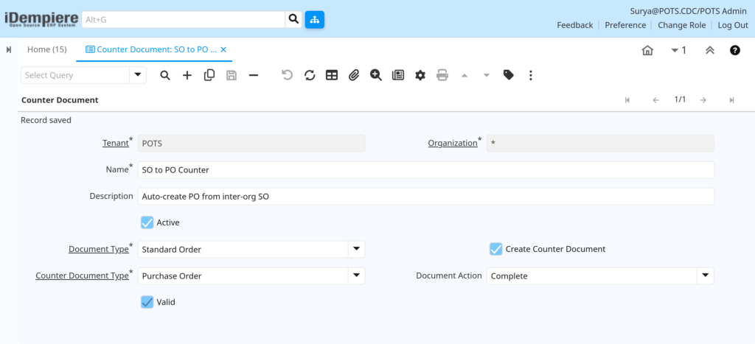The width and height of the screenshot is (755, 344).
Task: Click the Counter Document Type label link
Action: click(x=83, y=275)
